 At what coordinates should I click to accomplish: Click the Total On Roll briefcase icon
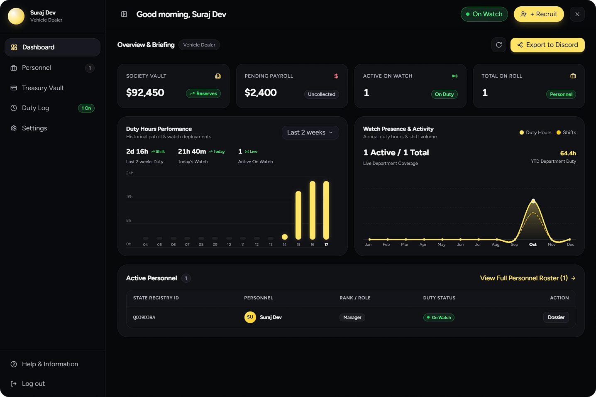[573, 76]
